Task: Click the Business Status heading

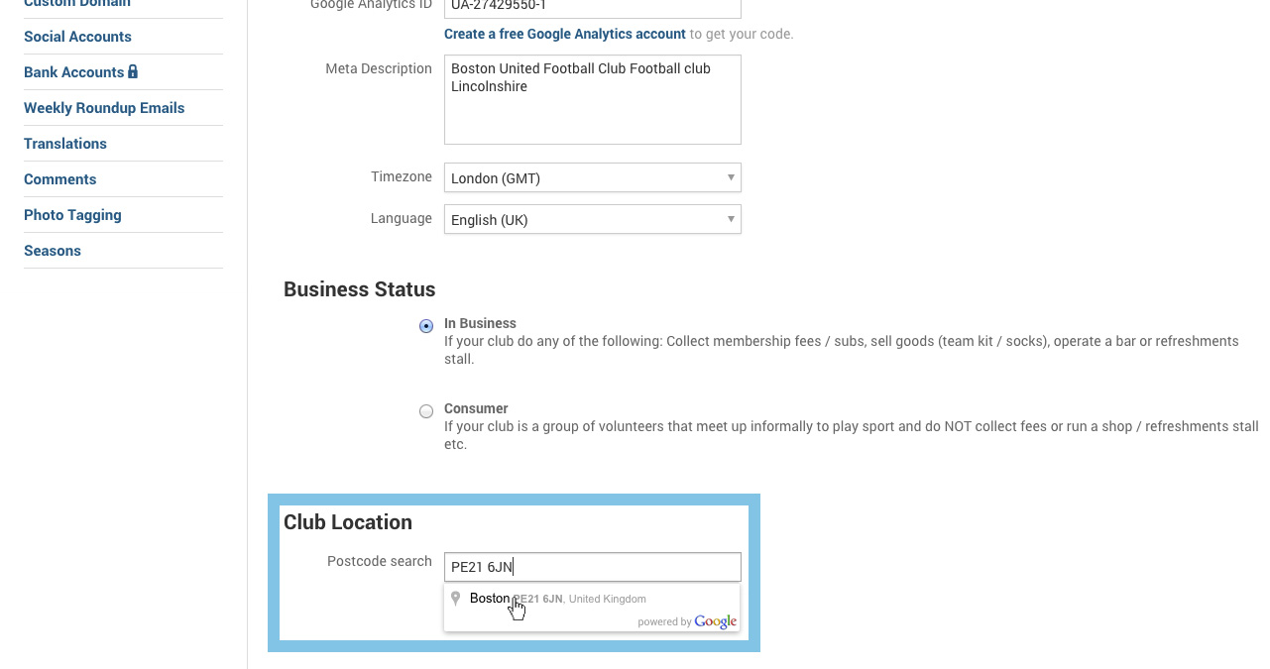Action: tap(360, 289)
